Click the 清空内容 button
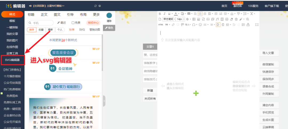 268,105
